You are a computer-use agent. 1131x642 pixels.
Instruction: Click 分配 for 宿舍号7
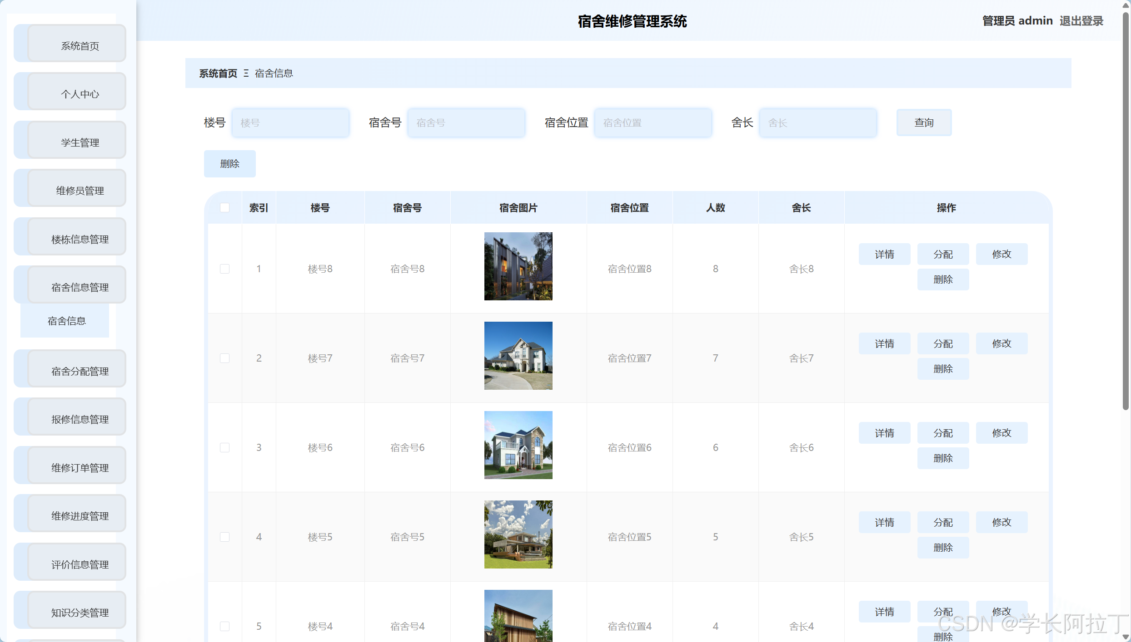pos(943,343)
